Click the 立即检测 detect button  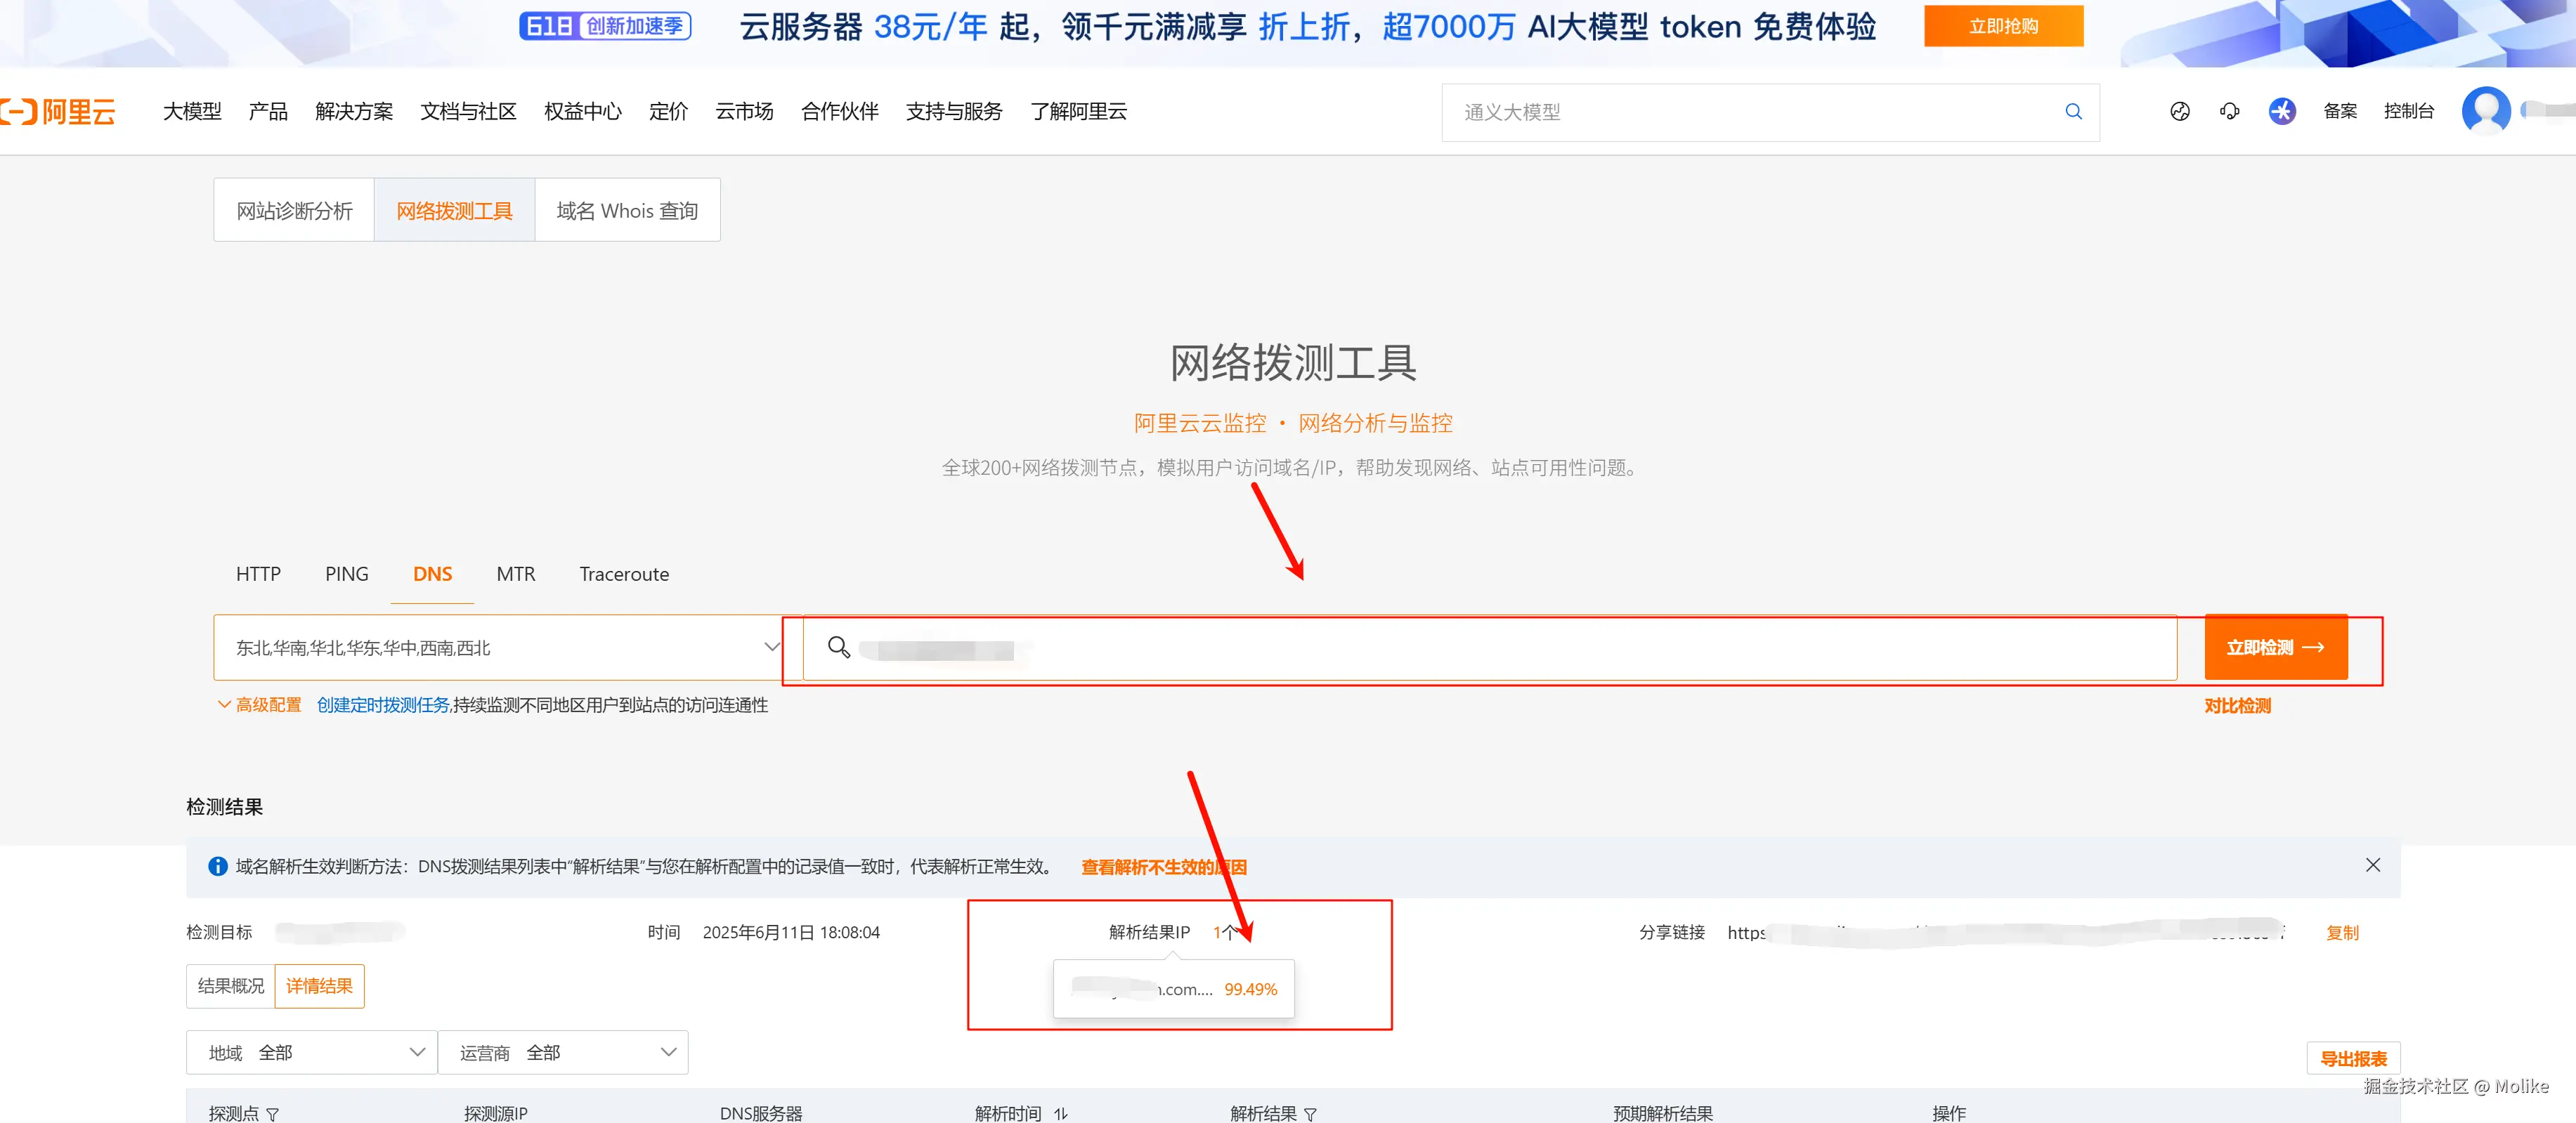2275,648
